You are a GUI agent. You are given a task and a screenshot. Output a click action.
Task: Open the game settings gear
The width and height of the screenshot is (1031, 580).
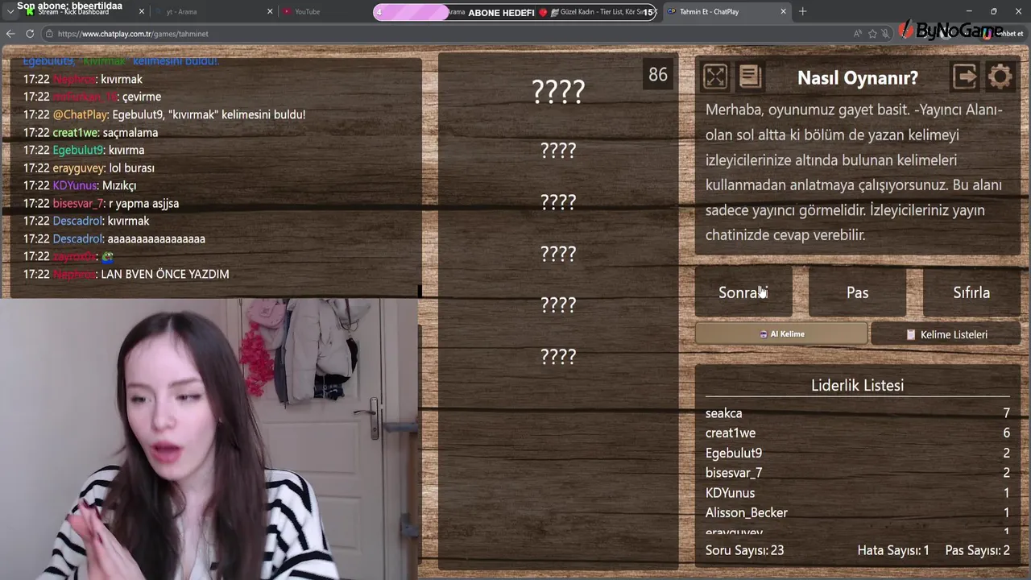point(1000,77)
